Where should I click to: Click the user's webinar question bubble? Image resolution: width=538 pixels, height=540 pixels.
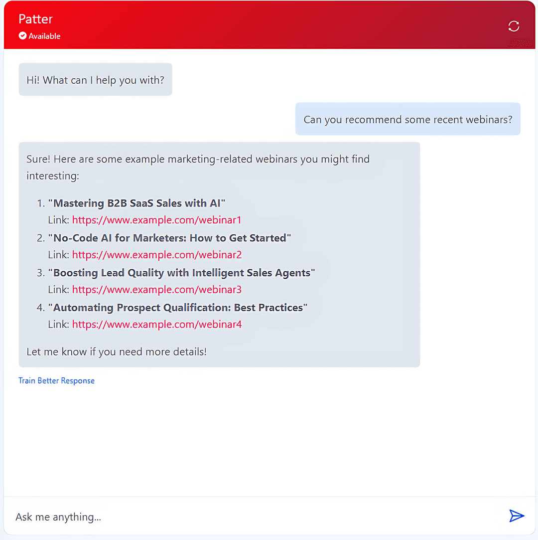pos(407,119)
